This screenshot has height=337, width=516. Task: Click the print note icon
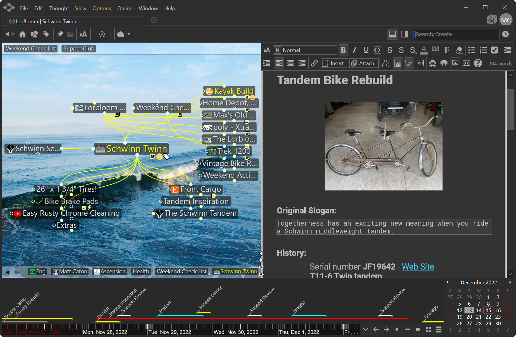coord(444,63)
